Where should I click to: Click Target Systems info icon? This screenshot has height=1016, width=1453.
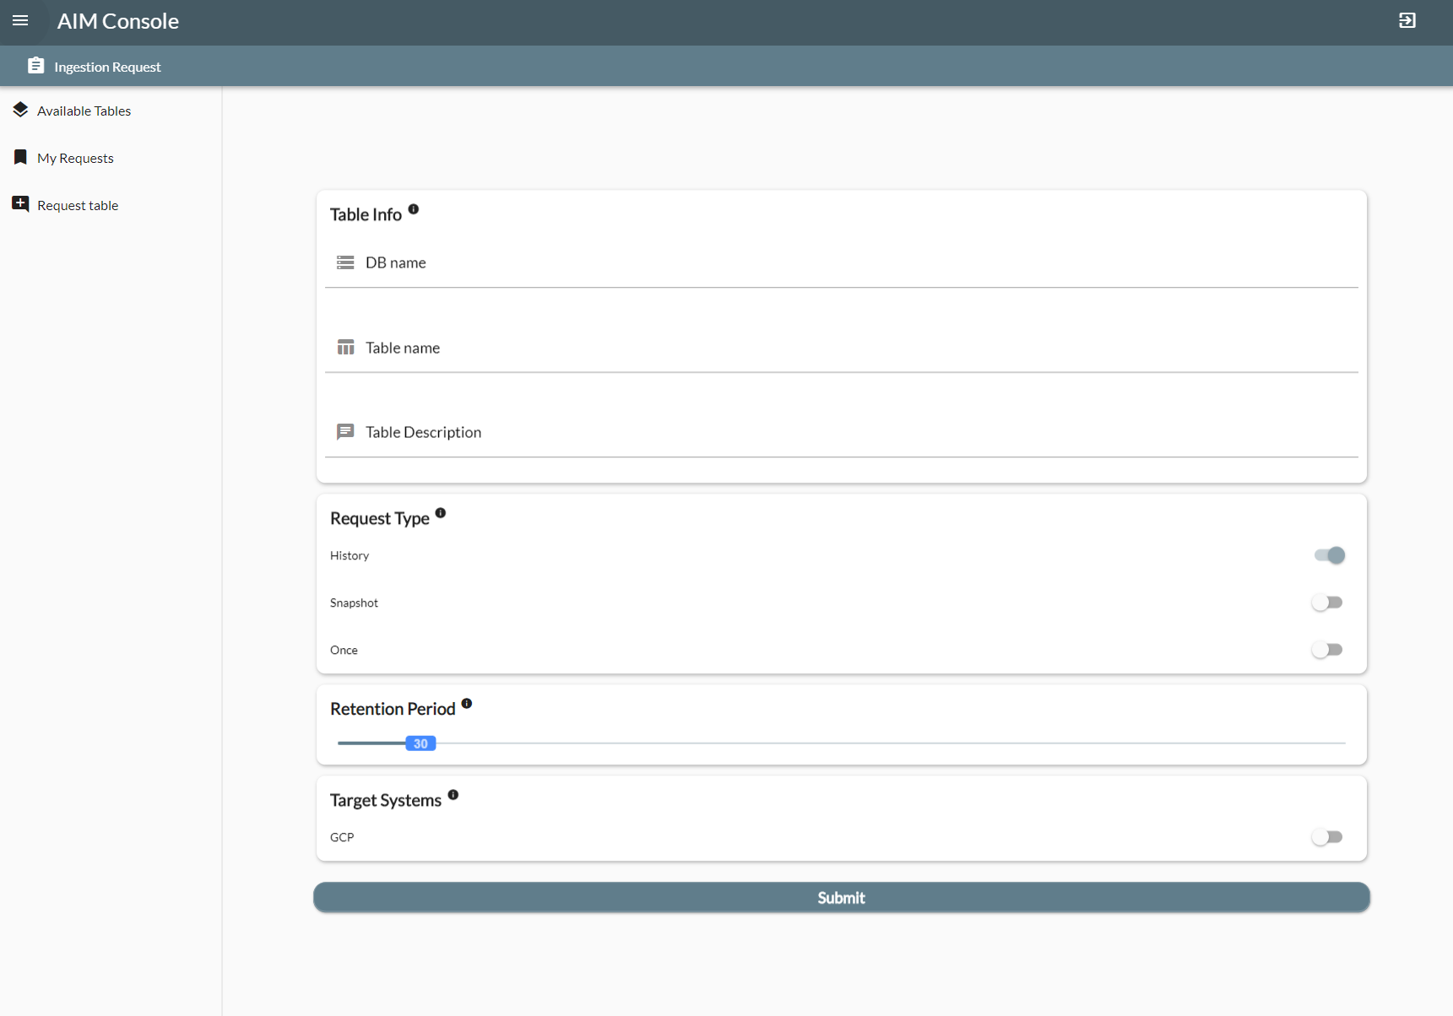pos(453,795)
